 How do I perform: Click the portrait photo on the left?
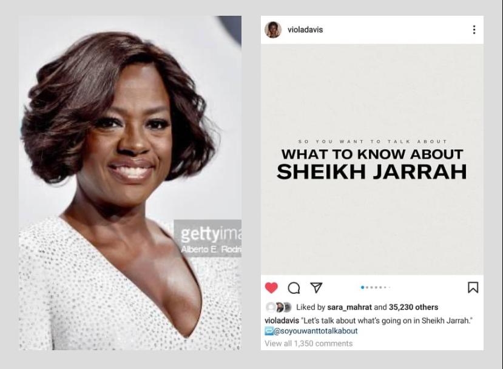(130, 182)
